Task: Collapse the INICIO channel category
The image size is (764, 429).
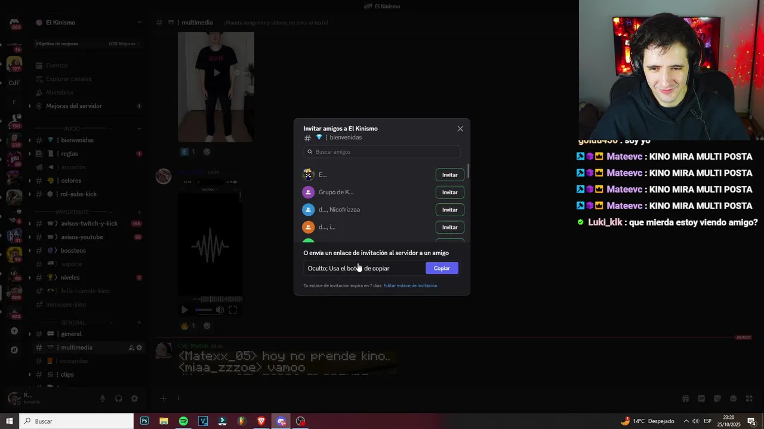Action: click(72, 129)
